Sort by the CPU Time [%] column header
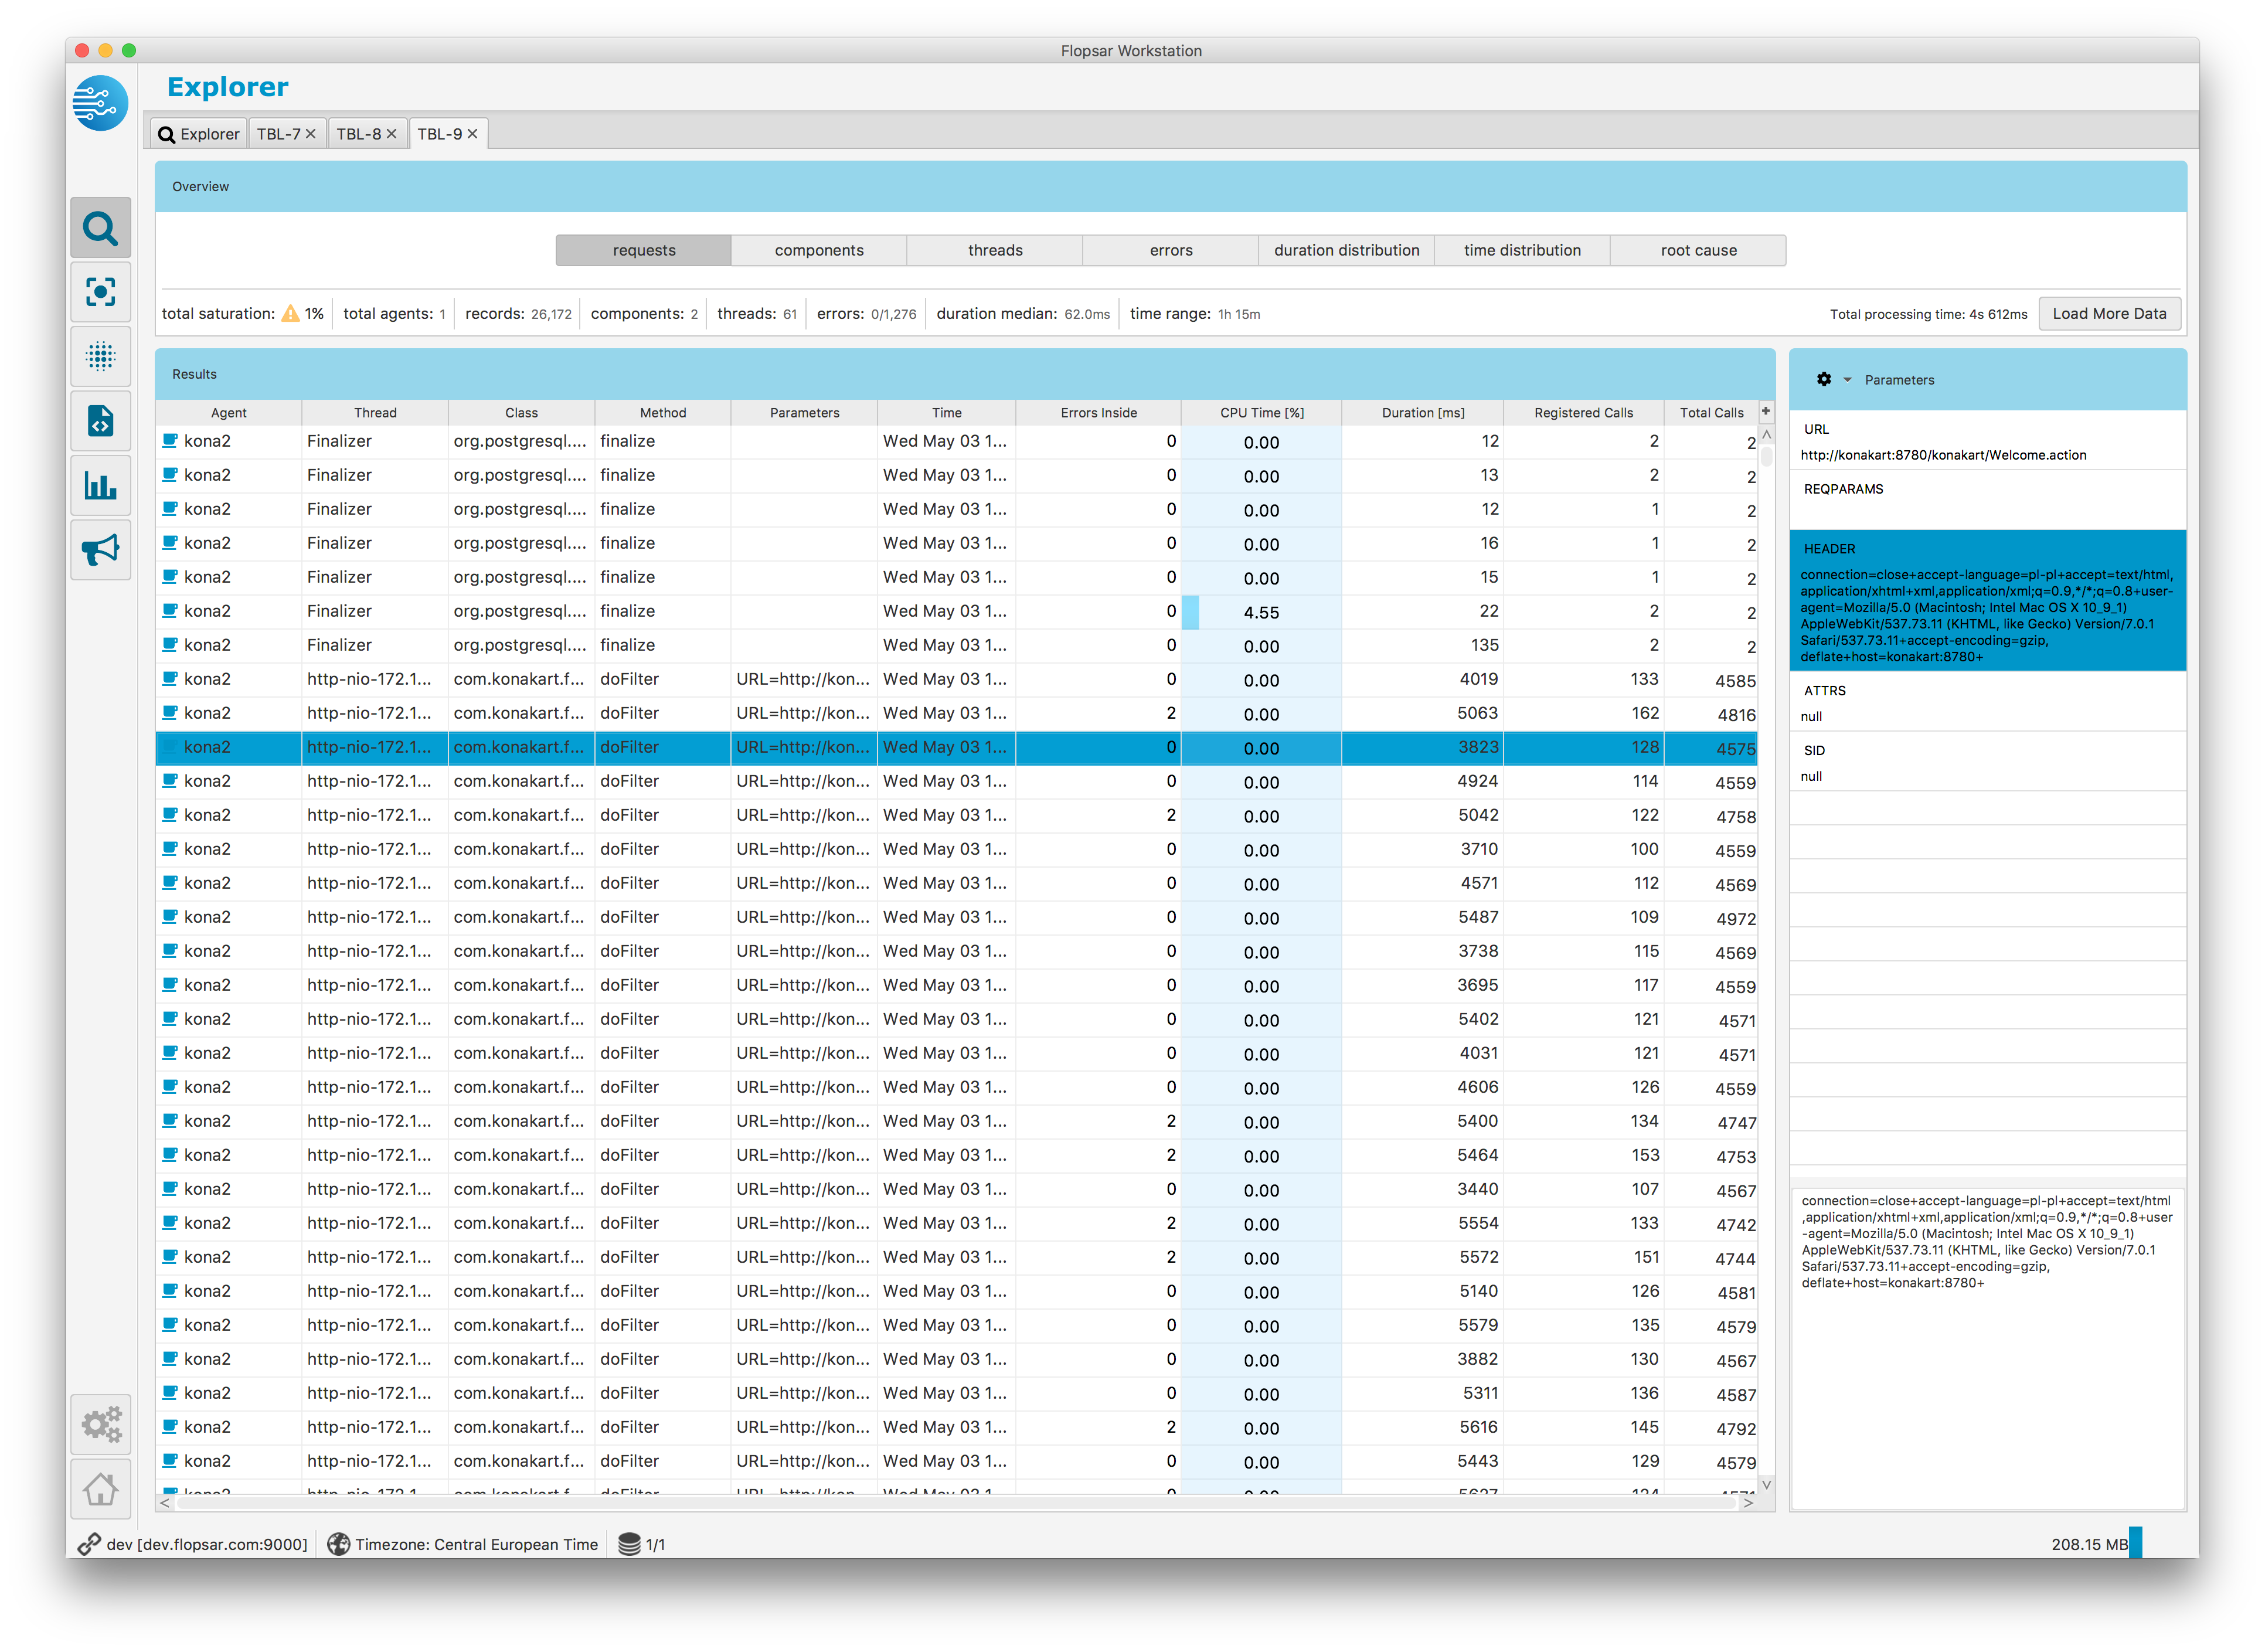The height and width of the screenshot is (1652, 2265). (1262, 412)
